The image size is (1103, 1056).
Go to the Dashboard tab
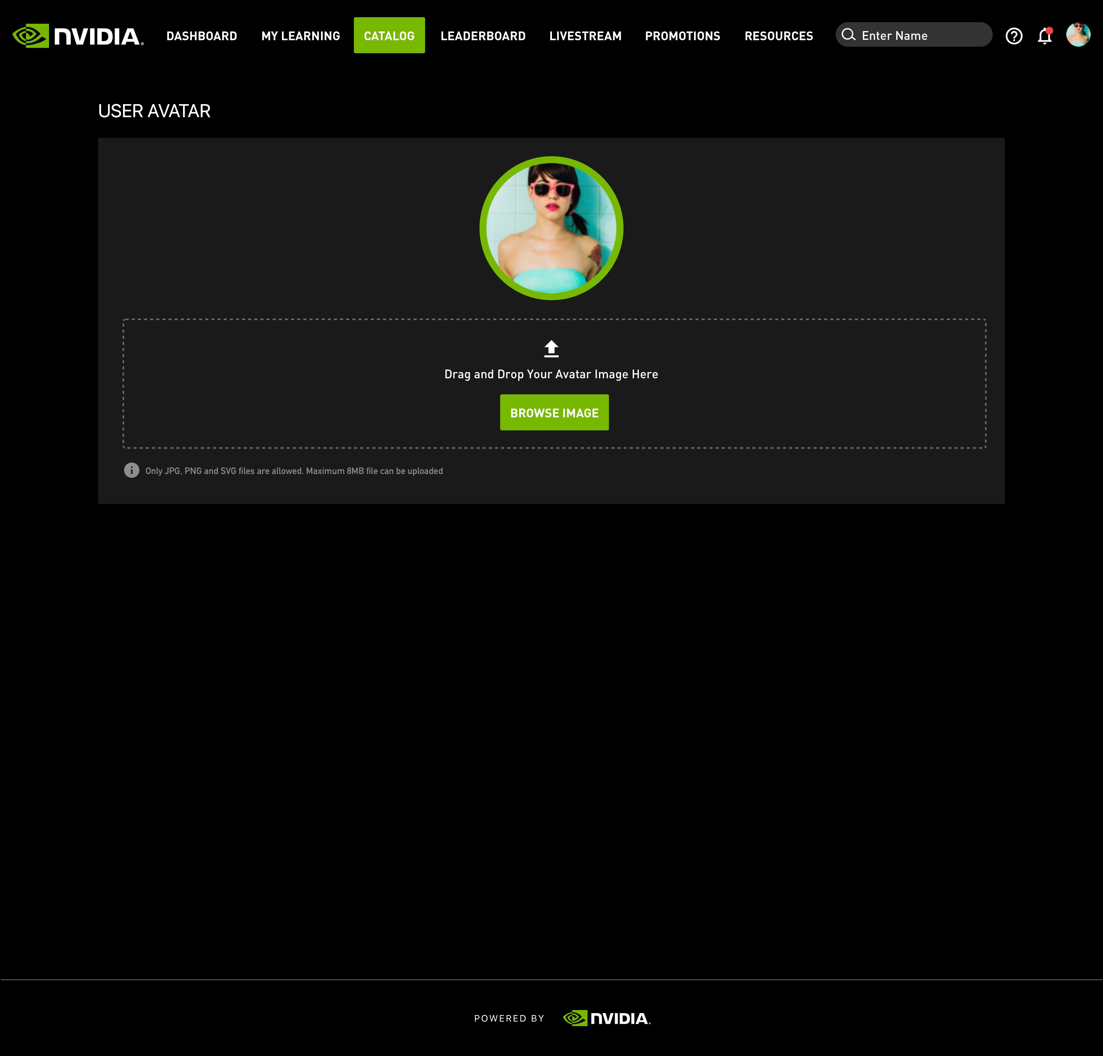point(201,36)
